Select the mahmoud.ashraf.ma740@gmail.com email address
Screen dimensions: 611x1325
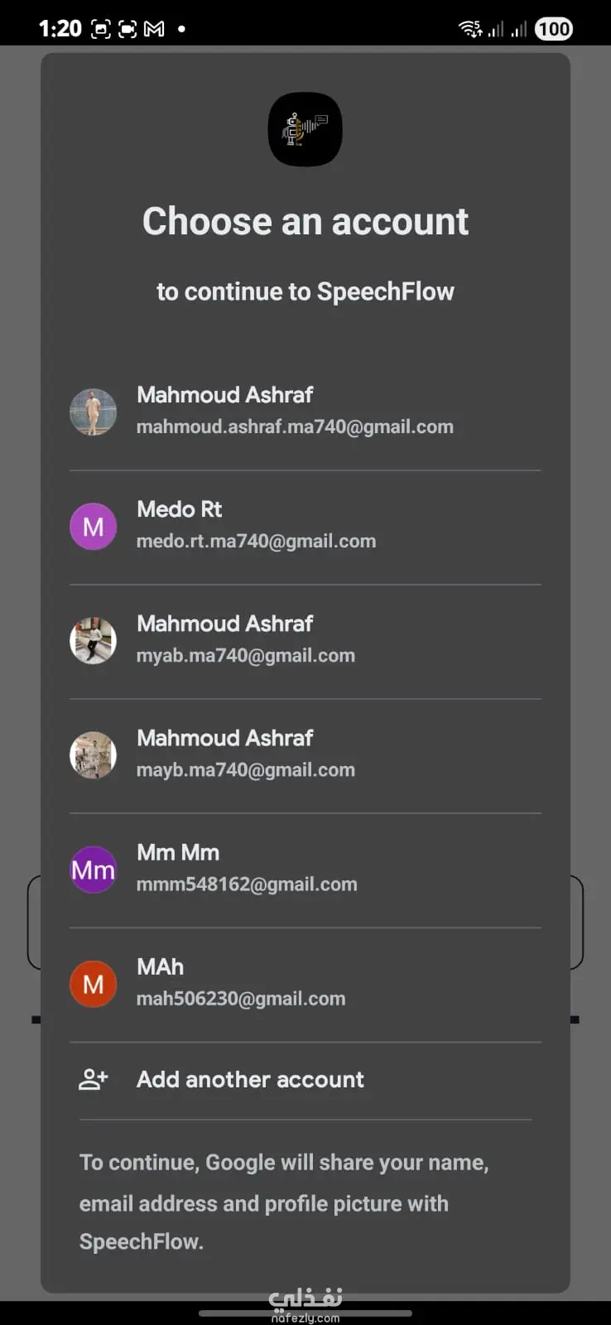[295, 427]
